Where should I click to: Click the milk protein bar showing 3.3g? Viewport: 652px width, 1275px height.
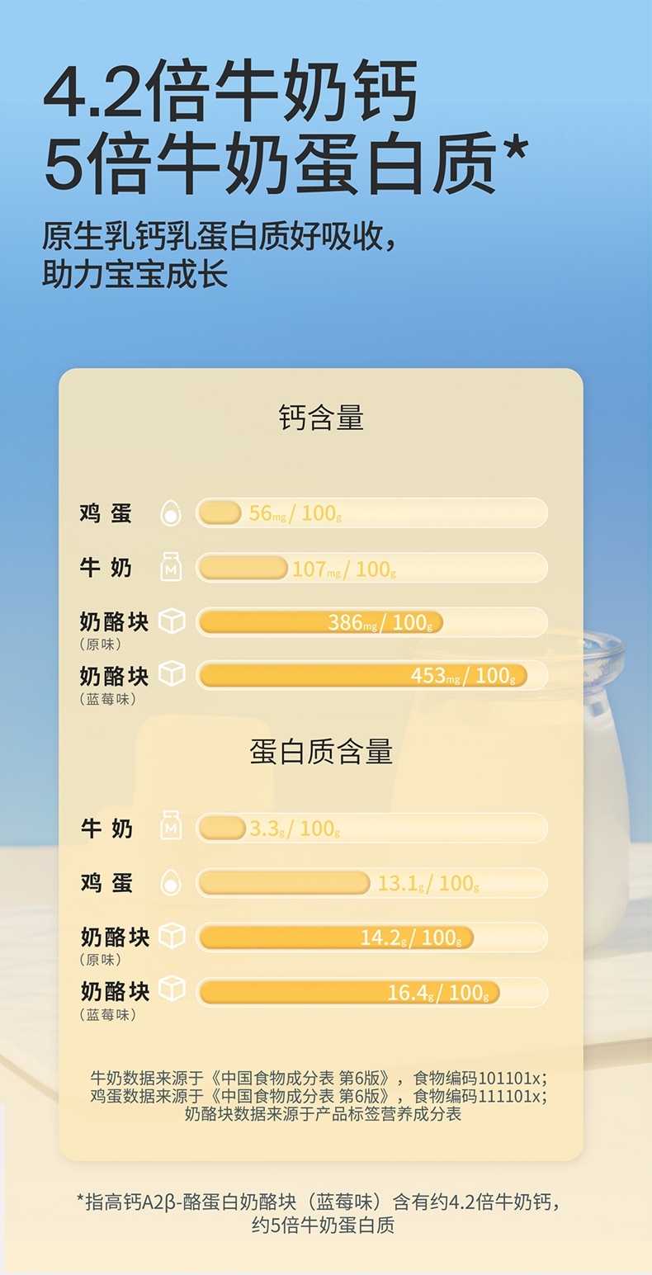pos(223,828)
